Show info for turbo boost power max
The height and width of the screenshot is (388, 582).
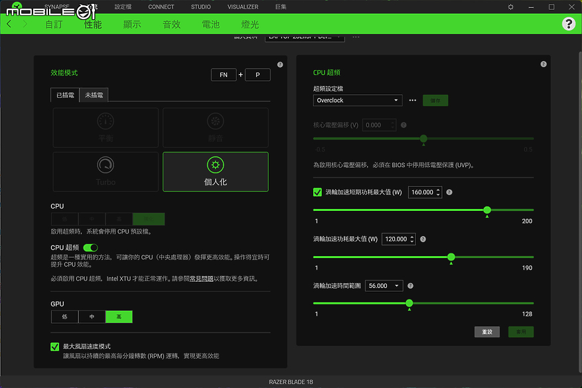click(x=423, y=239)
